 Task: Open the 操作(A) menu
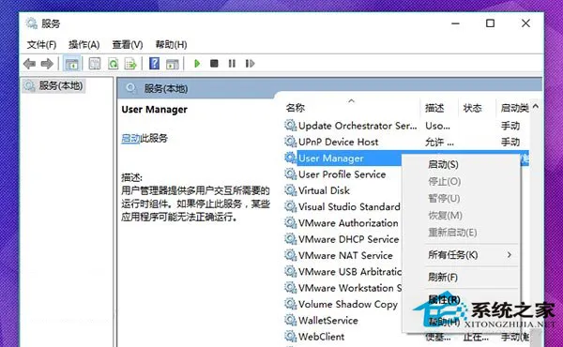pyautogui.click(x=84, y=45)
